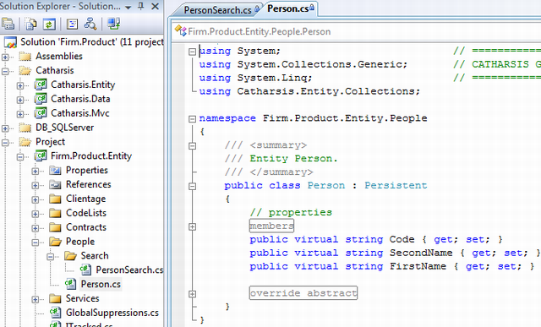Viewport: 541px width, 327px height.
Task: Click the GlobalSuppressions.cs file icon
Action: pos(56,313)
